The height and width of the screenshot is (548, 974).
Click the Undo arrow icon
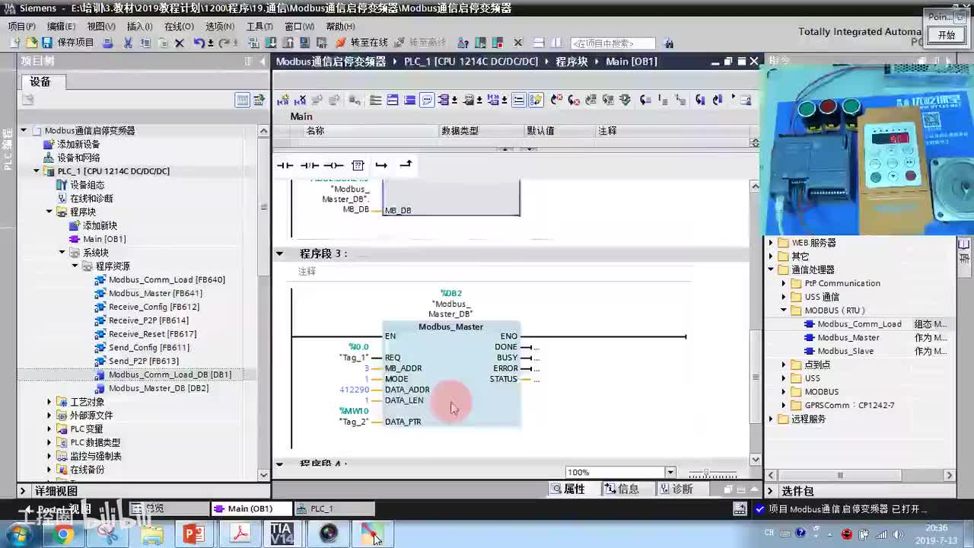pyautogui.click(x=199, y=43)
